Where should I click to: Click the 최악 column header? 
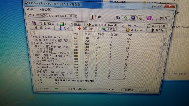[88, 34]
